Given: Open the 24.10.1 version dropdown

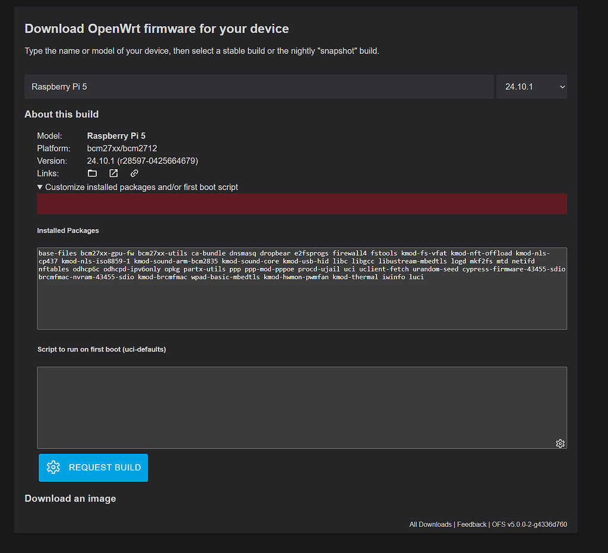Looking at the screenshot, I should point(531,86).
